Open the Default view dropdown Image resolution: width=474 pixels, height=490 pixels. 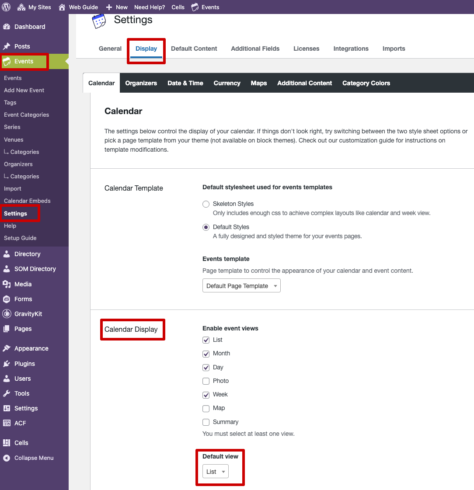click(x=215, y=471)
